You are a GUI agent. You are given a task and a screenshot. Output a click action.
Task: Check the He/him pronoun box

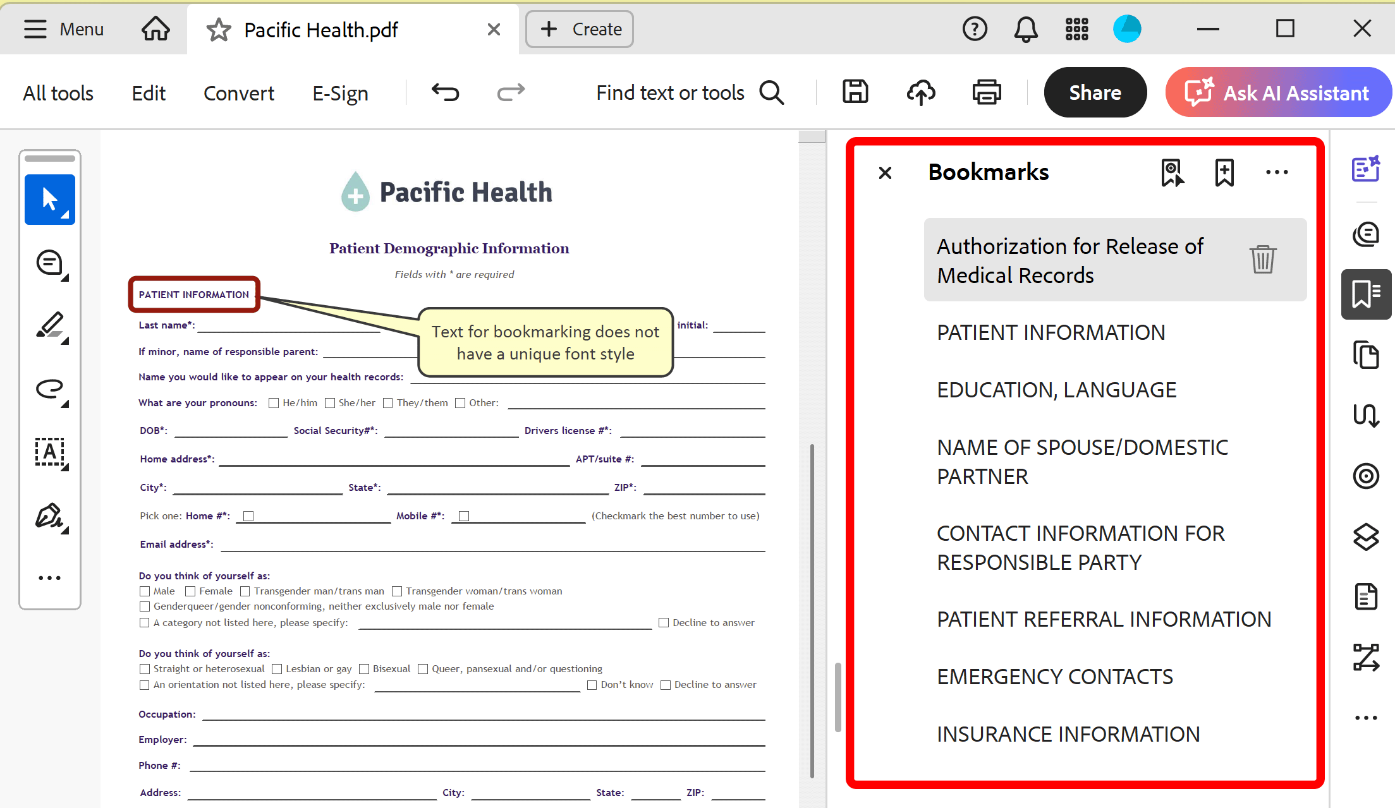pos(274,403)
